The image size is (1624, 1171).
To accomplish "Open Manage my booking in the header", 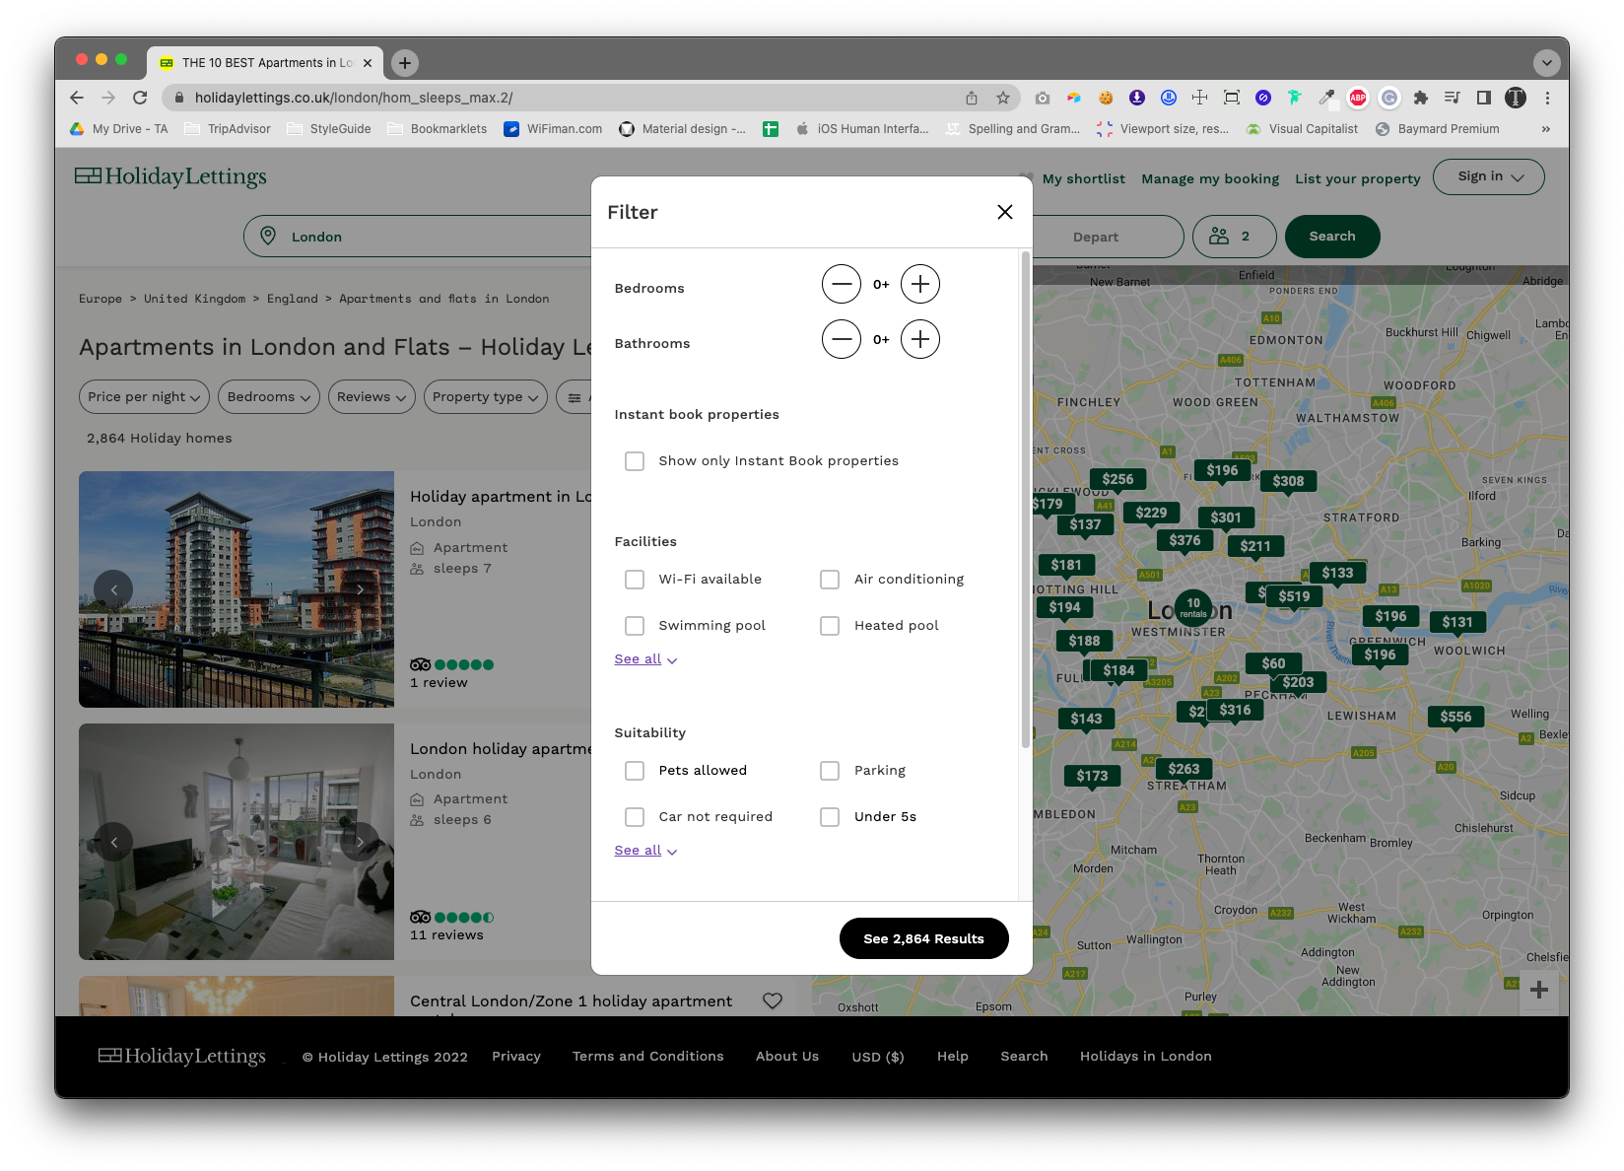I will (x=1210, y=178).
